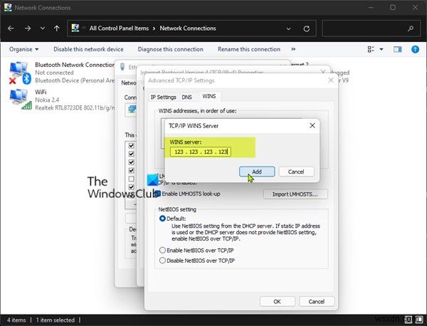This screenshot has width=427, height=326.
Task: Switch to the DNS tab
Action: click(186, 97)
